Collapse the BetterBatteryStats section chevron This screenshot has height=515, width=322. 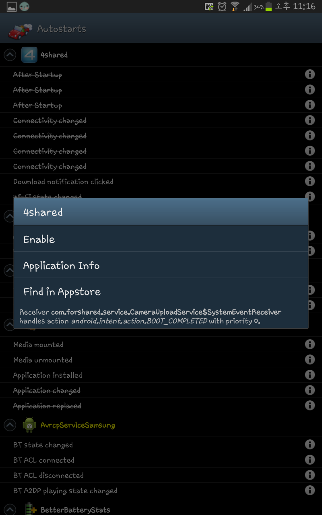(x=10, y=509)
